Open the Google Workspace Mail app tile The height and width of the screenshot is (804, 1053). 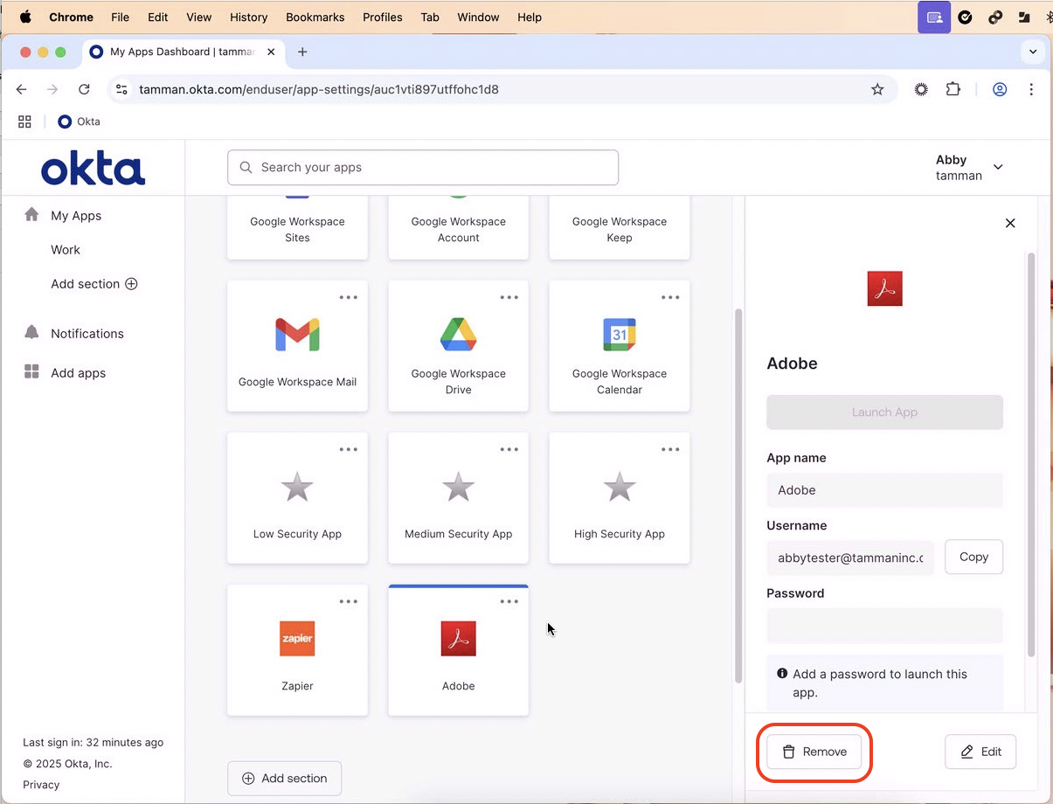[x=297, y=346]
